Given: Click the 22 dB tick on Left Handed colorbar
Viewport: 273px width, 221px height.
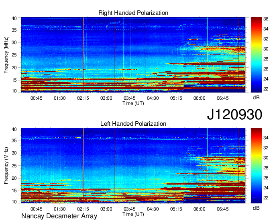Looking at the screenshot, I should tap(266, 198).
